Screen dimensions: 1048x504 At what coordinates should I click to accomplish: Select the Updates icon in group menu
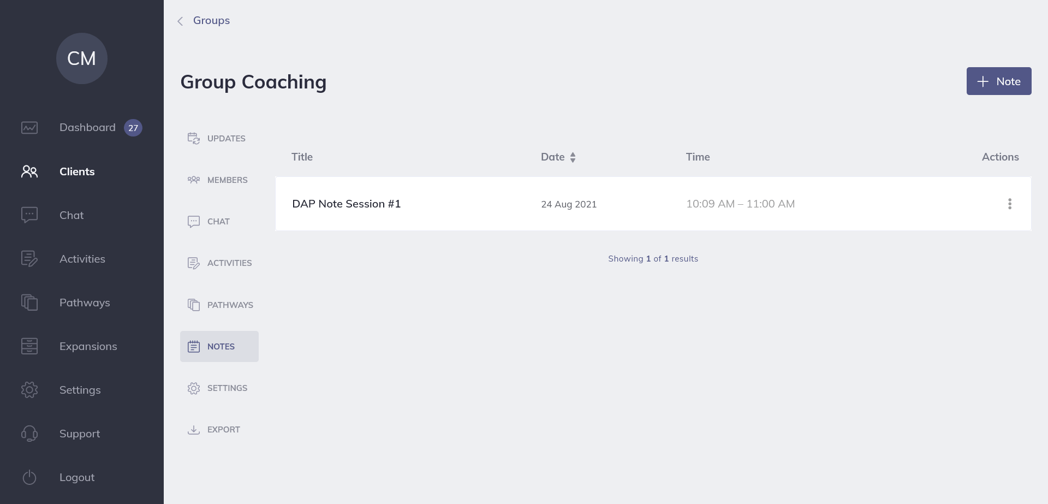pos(194,138)
